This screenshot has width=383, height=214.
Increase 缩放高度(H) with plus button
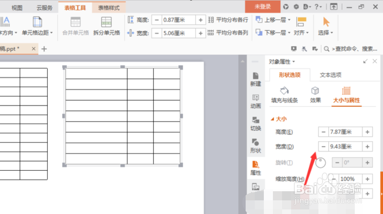click(368, 179)
